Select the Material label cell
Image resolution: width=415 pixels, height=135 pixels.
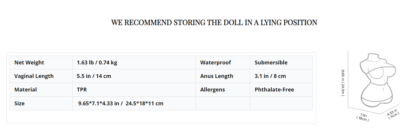(41, 89)
